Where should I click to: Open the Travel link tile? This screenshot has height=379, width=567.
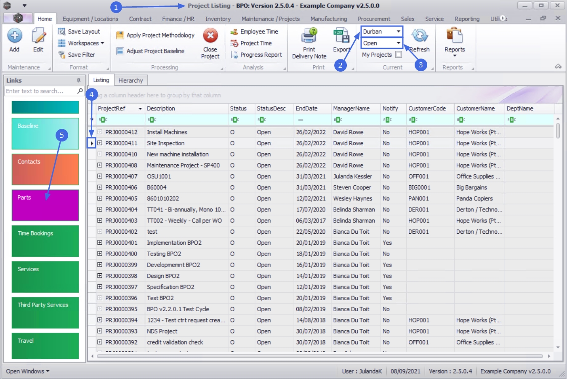(x=45, y=345)
